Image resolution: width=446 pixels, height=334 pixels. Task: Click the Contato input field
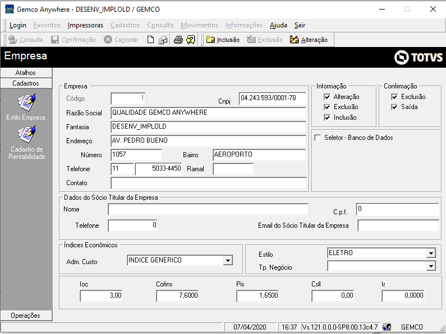(209, 183)
